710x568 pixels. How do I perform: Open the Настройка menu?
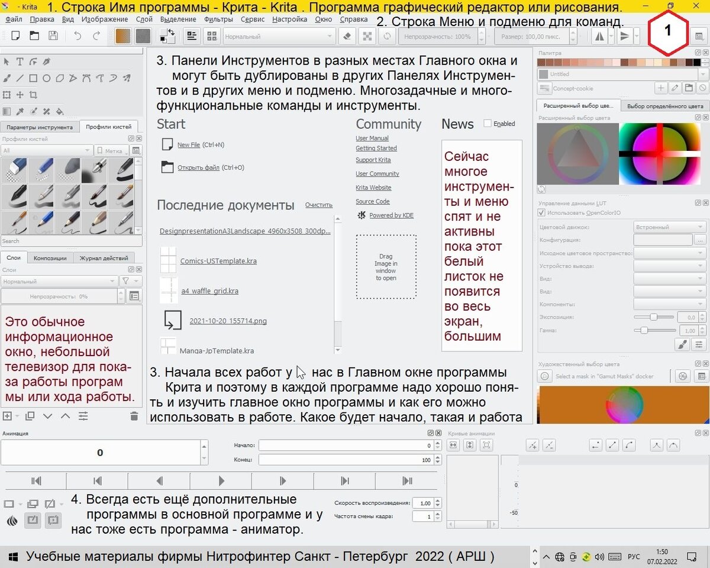pos(289,19)
